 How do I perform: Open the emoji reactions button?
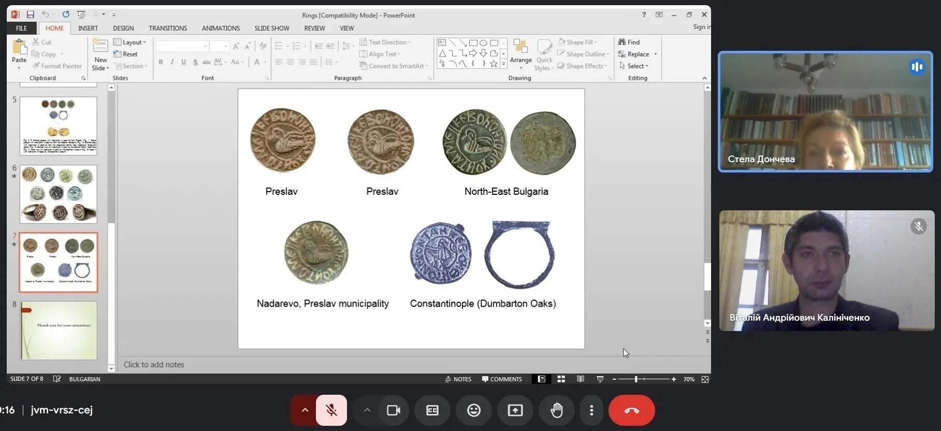click(473, 410)
